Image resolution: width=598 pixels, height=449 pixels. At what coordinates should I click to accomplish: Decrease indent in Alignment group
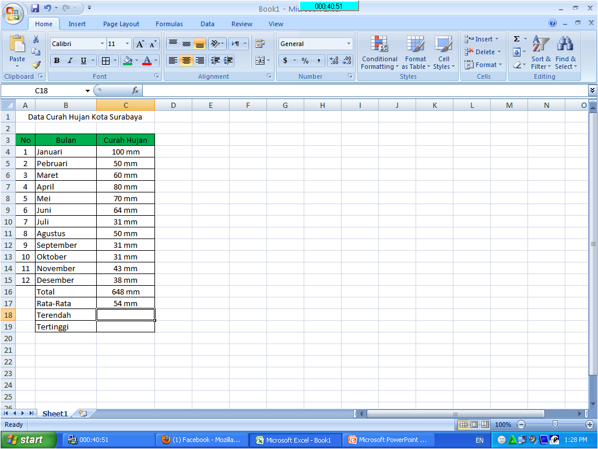215,61
